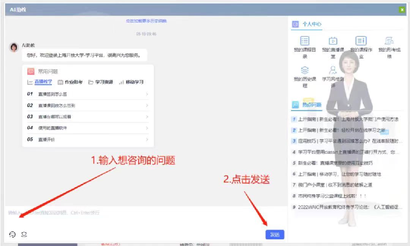Switch to 学习资源 tab

[x=100, y=82]
